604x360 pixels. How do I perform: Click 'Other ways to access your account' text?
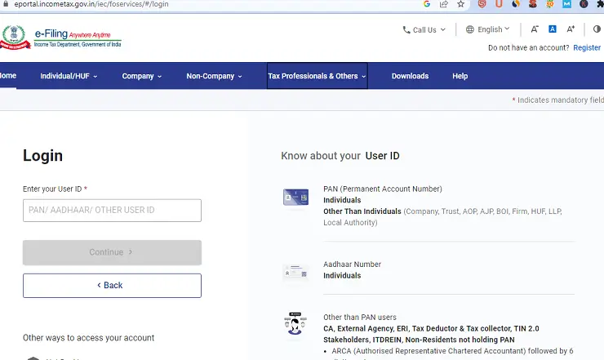pos(88,338)
